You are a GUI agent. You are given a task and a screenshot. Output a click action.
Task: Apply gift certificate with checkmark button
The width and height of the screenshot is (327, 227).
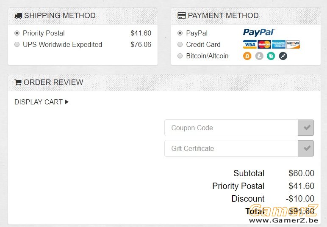click(x=306, y=148)
